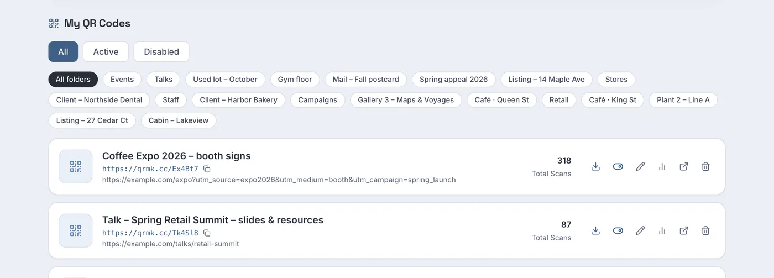774x278 pixels.
Task: Toggle the Spring Retail Summit talk code
Action: (x=618, y=230)
